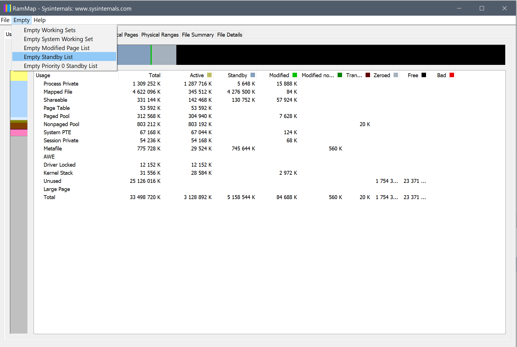Click the blue Standby segment of the memory bar
Viewport: 517px width, 347px height.
134,55
